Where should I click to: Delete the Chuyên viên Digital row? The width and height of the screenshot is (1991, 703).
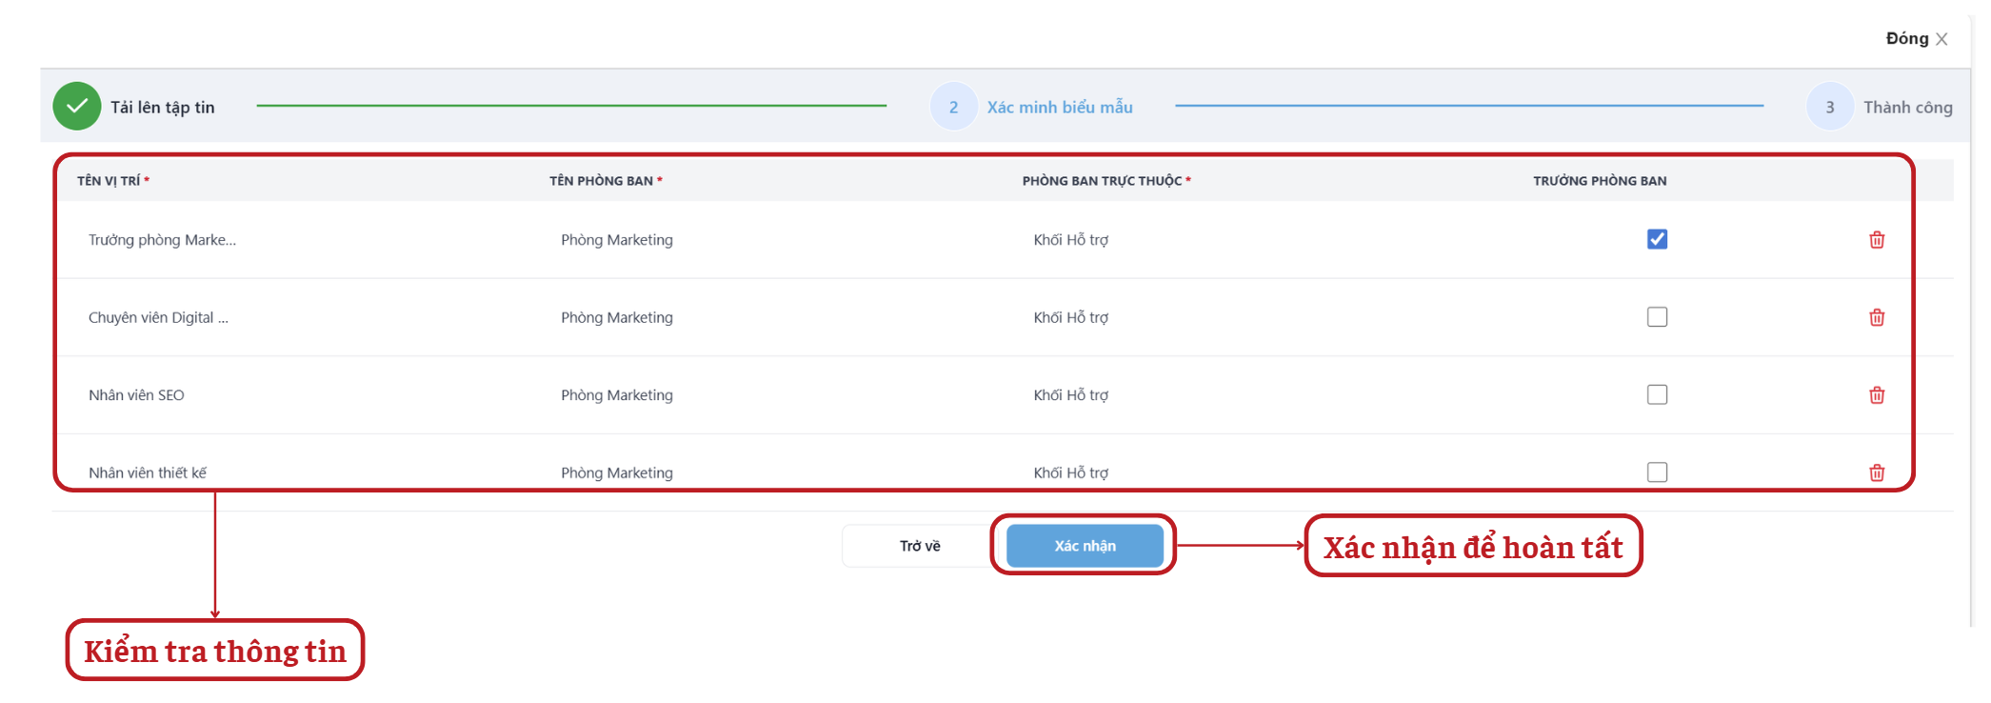click(1876, 317)
